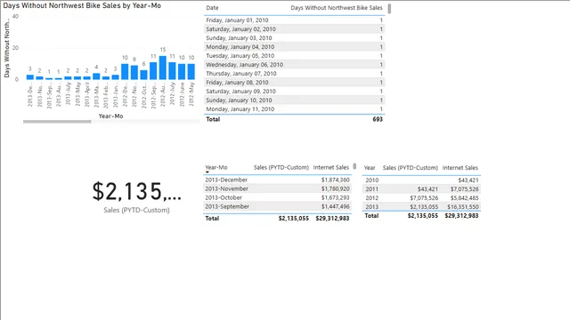Select the 2011 year row
The image size is (570, 320).
coord(421,189)
